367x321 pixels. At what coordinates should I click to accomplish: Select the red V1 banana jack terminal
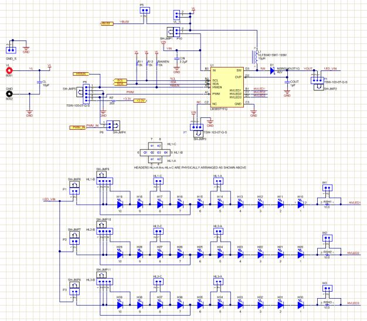[x=9, y=70]
